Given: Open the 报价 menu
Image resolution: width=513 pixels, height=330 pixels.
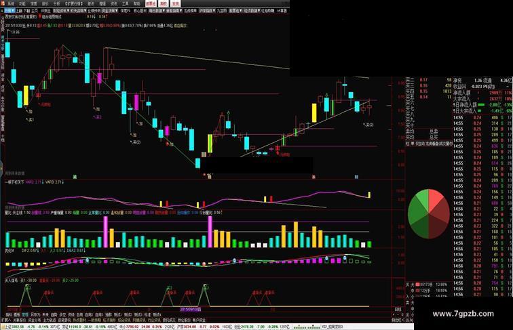Looking at the screenshot, I should (45, 3).
